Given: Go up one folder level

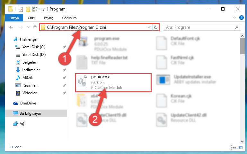Looking at the screenshot, I should [x=35, y=27].
